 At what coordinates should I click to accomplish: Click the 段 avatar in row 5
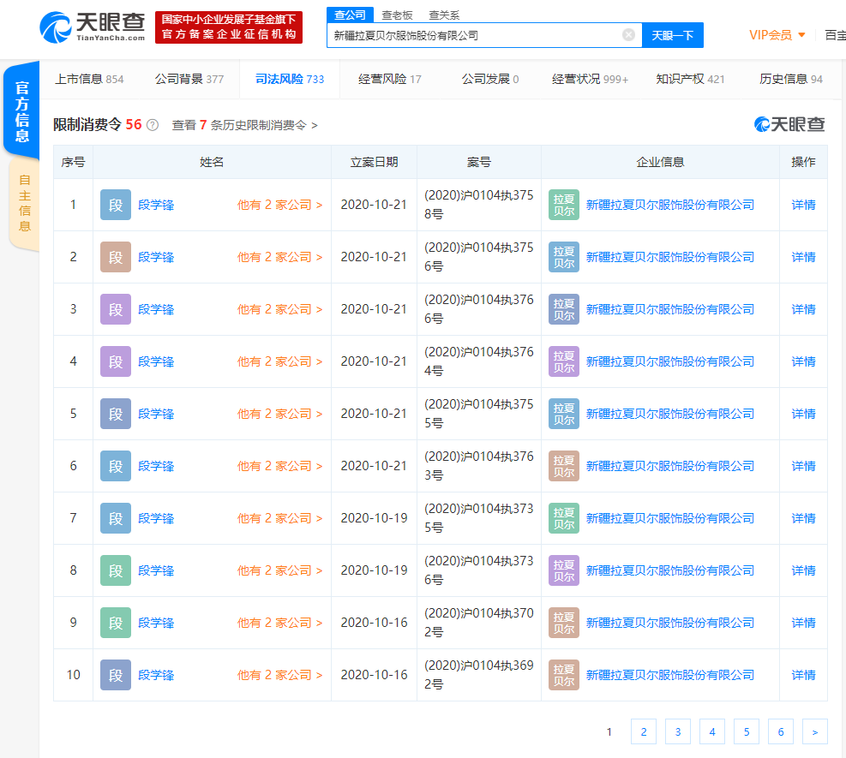click(116, 414)
